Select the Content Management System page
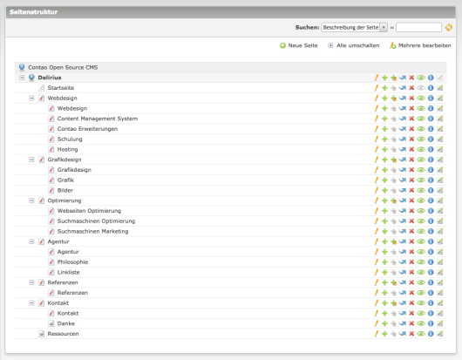This screenshot has width=462, height=360. 98,119
